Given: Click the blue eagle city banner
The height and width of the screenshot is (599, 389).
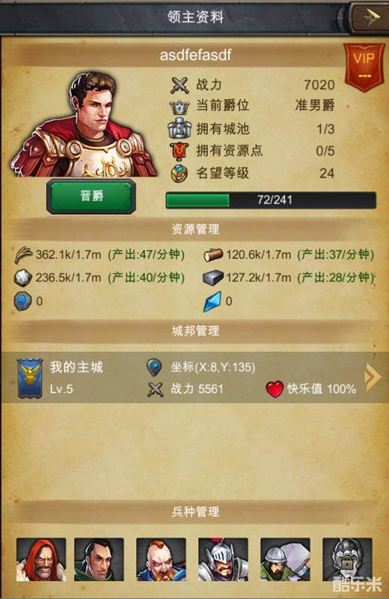Looking at the screenshot, I should 30,378.
